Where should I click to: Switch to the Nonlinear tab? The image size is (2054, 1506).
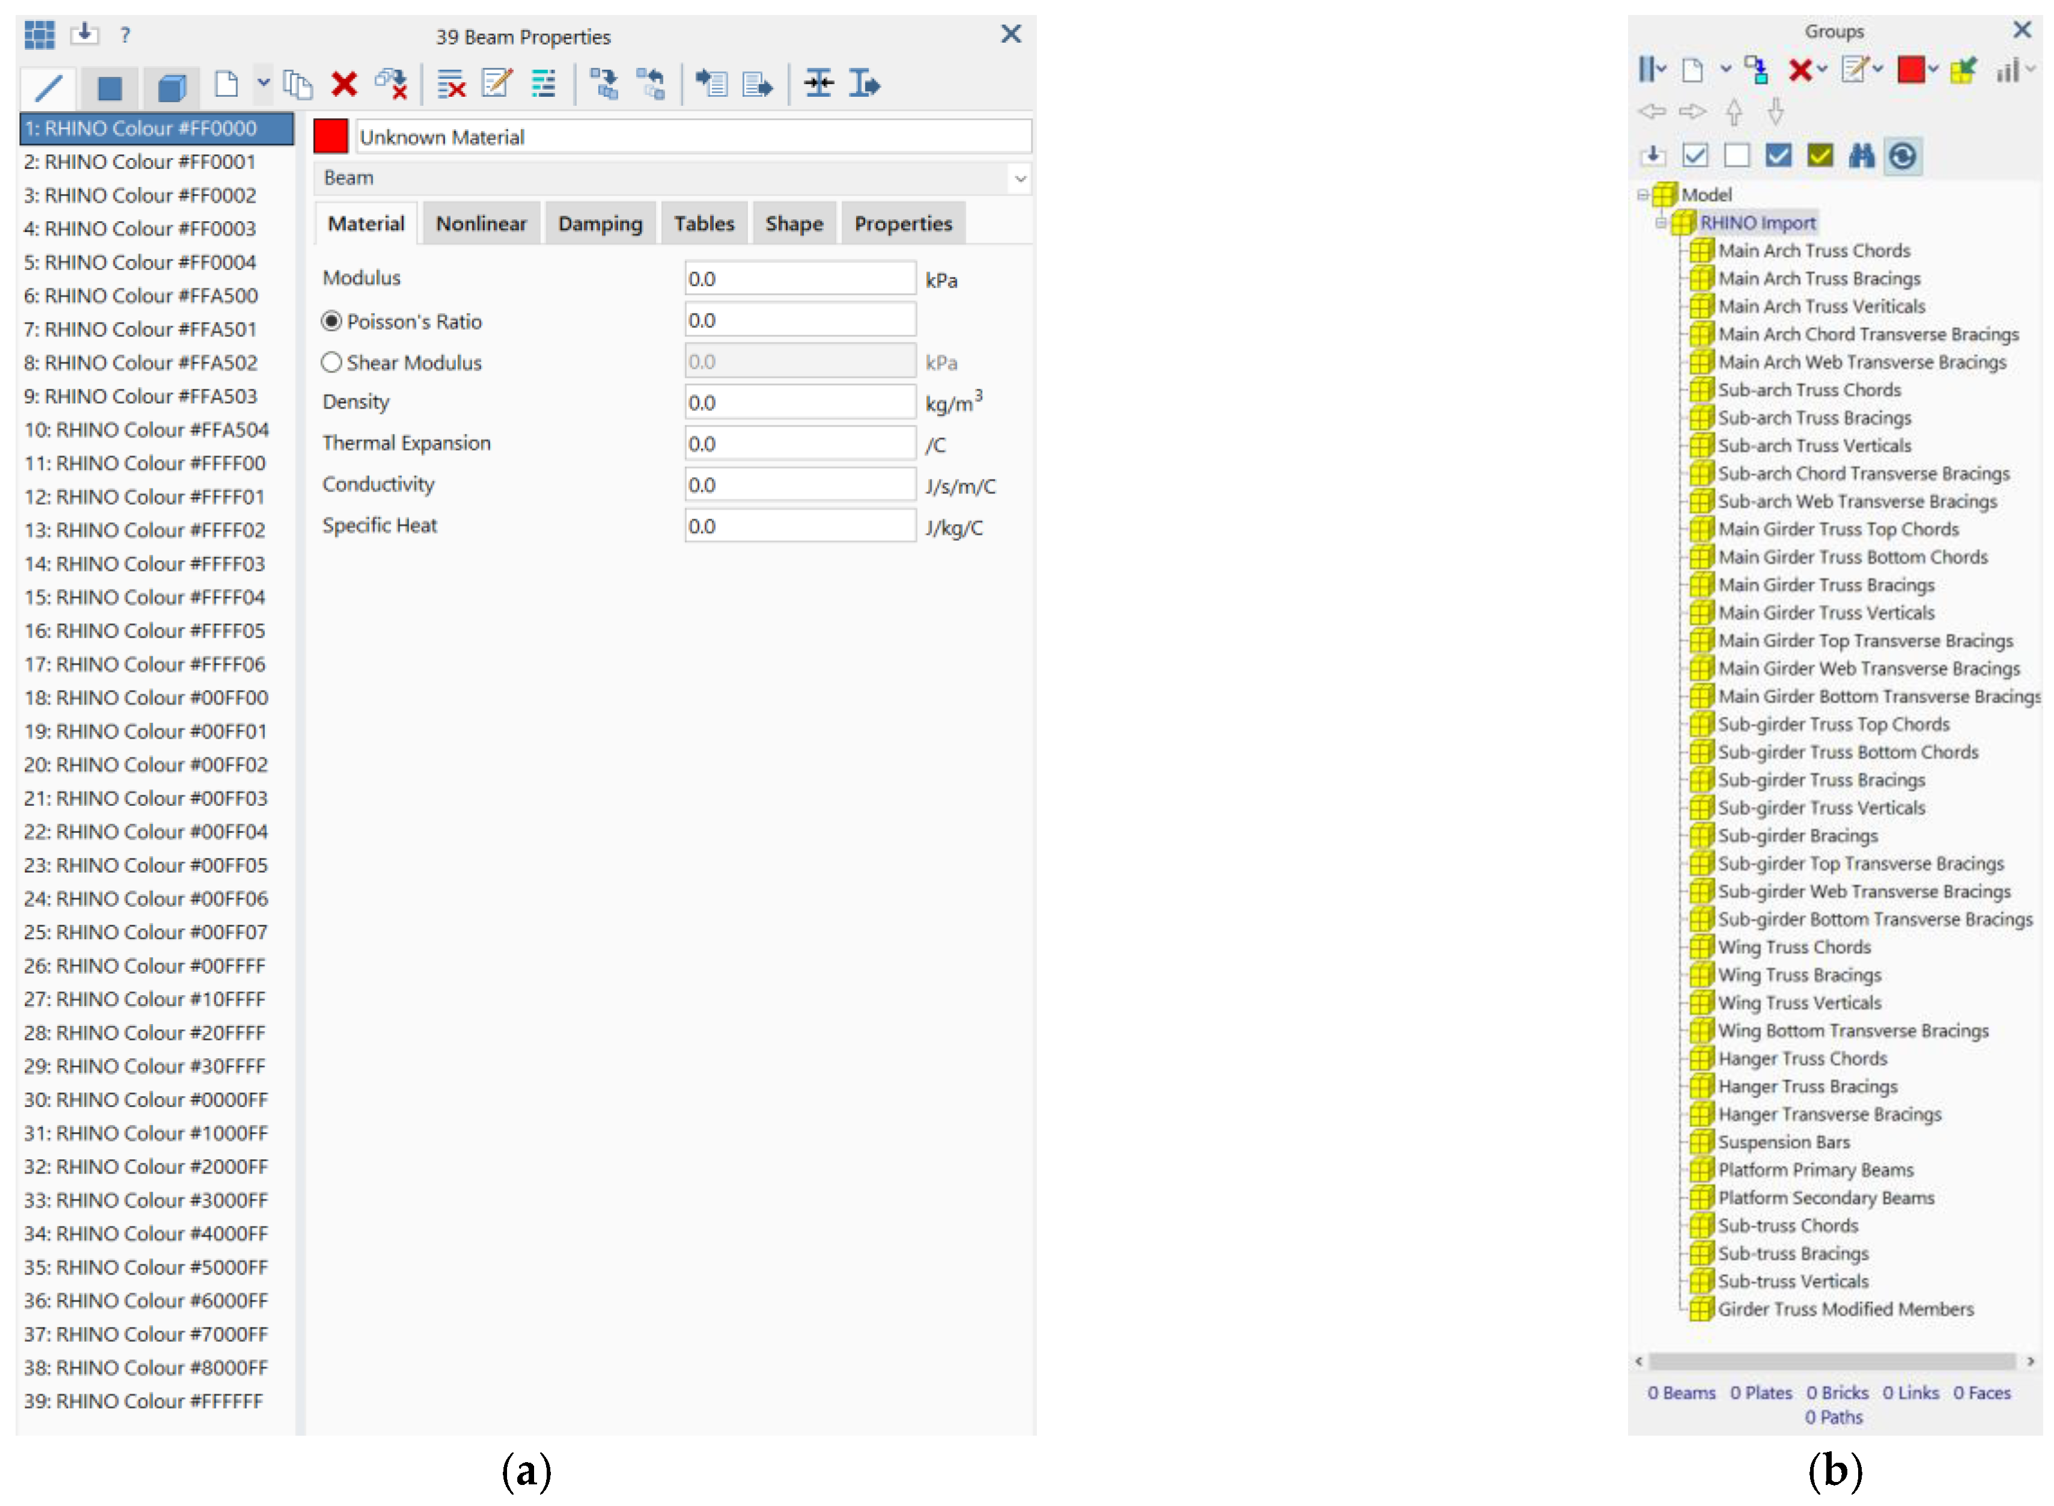coord(480,224)
